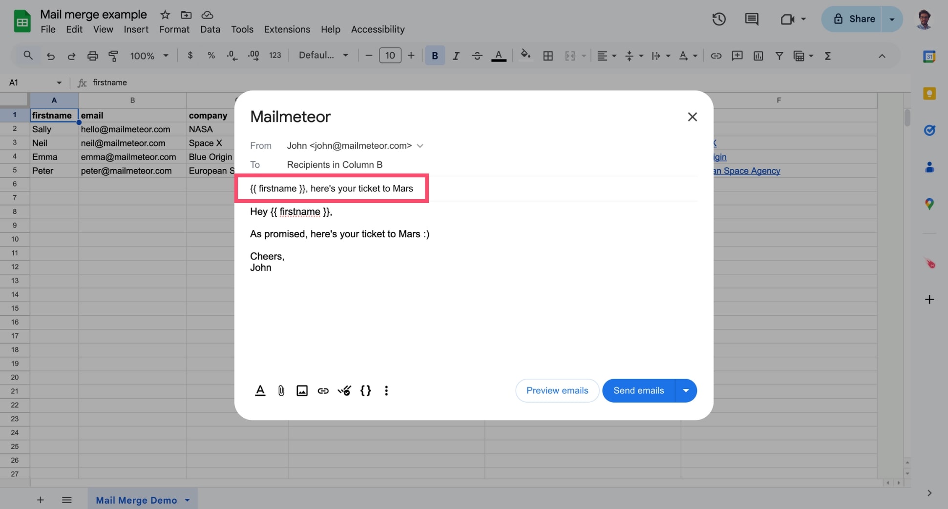
Task: Decrease font size with minus button
Action: click(369, 56)
